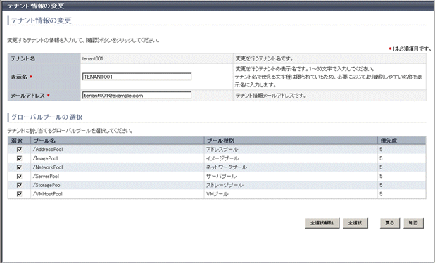
Task: Click the グローバルプールの選択 section heading
Action: coord(47,117)
